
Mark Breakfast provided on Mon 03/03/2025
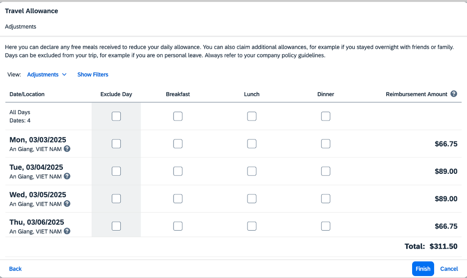click(x=178, y=143)
